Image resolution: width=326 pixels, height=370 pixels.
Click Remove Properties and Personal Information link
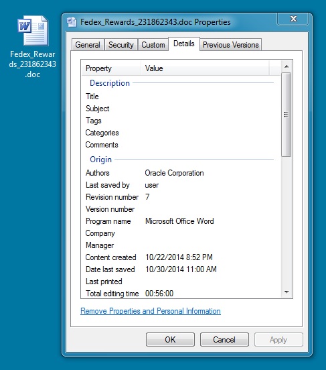[x=151, y=311]
